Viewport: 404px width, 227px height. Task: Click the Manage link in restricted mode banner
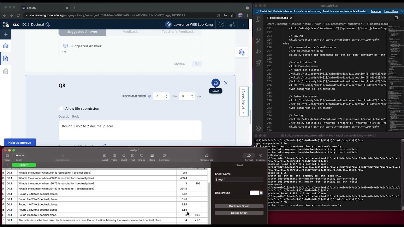tap(376, 11)
